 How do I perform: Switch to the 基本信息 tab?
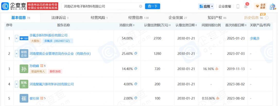[x=21, y=18]
